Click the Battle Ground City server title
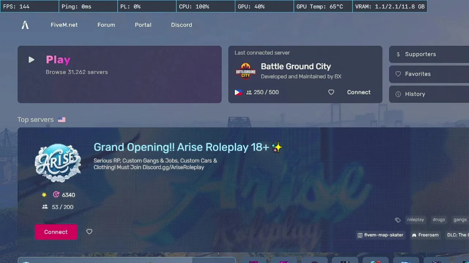 point(296,66)
